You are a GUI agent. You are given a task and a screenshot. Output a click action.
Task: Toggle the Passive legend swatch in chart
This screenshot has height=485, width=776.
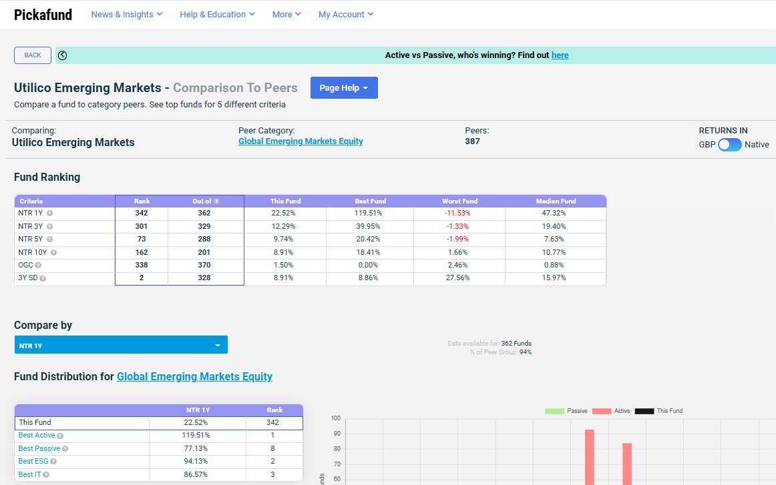554,412
